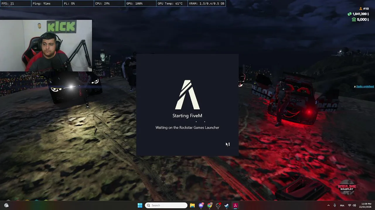This screenshot has height=210, width=375.
Task: Click the microphone tray icon
Action: (335, 205)
